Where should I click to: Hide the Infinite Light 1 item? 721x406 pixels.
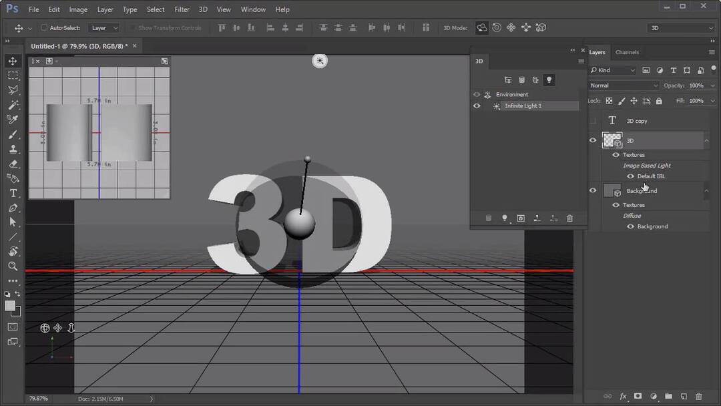point(477,106)
